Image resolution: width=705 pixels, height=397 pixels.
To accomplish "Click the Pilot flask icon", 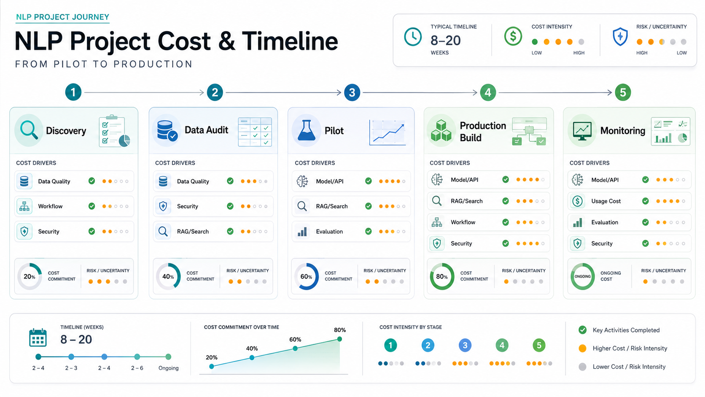I will point(307,130).
